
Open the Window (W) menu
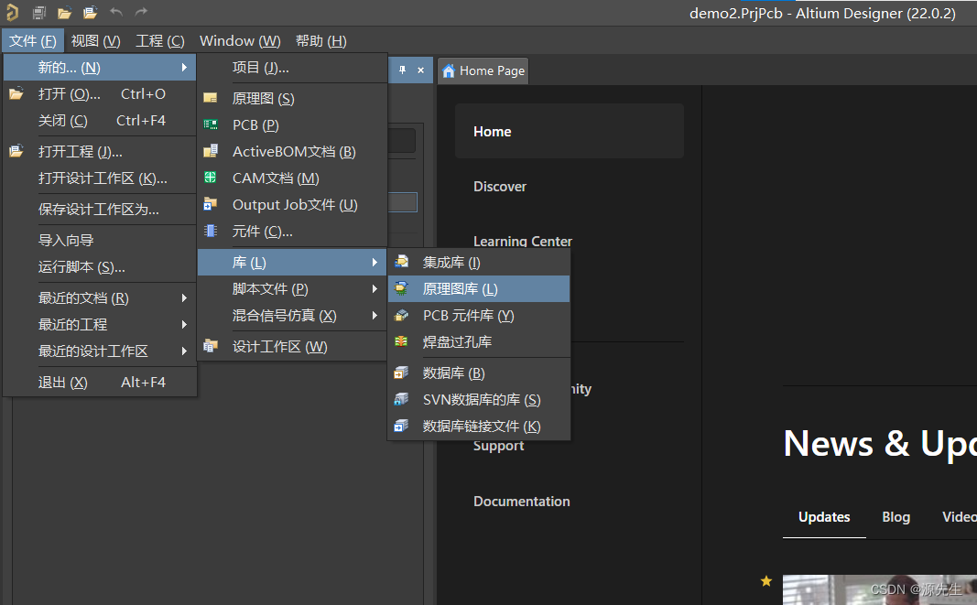[x=240, y=40]
